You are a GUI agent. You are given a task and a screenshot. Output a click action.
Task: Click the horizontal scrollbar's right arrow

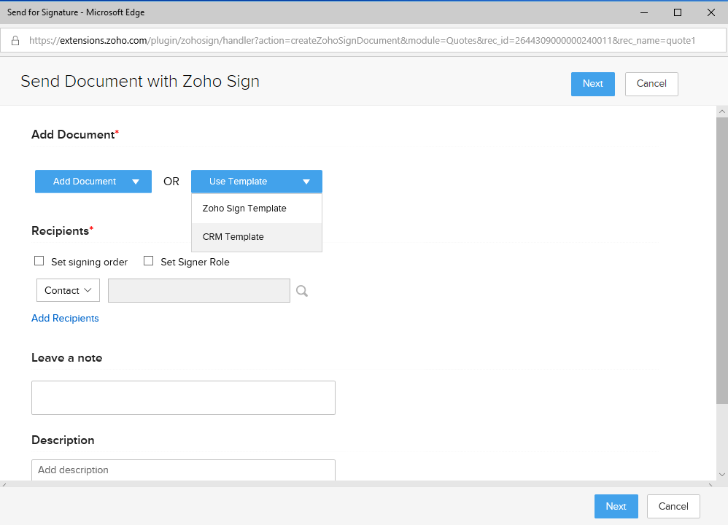point(710,485)
